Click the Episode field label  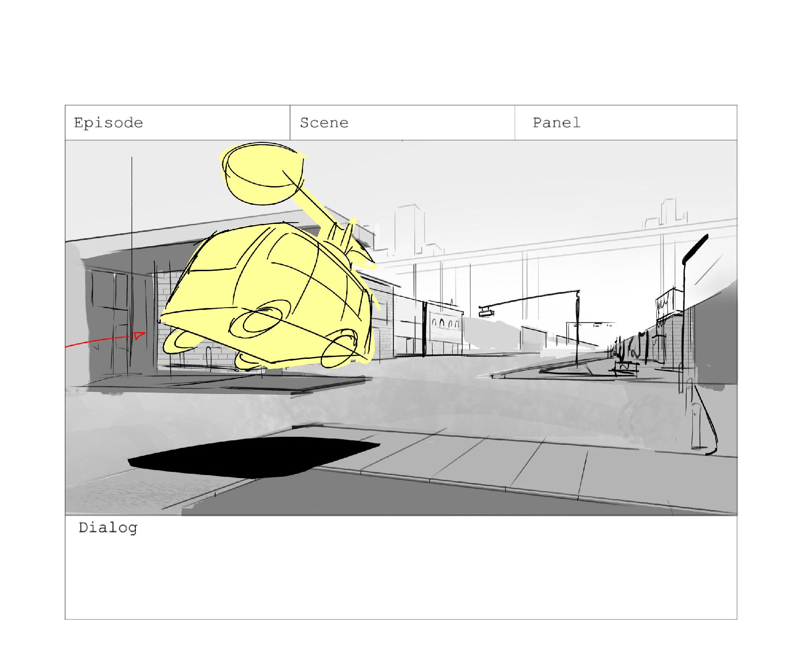(108, 123)
